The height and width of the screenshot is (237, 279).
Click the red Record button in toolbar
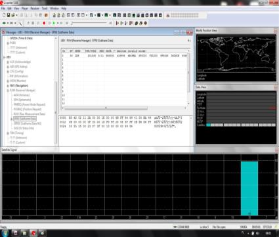coord(44,23)
